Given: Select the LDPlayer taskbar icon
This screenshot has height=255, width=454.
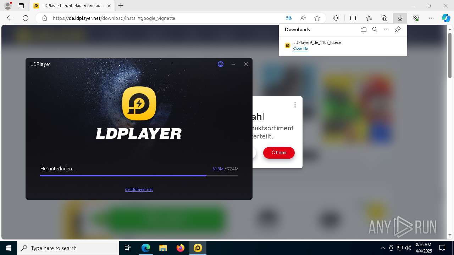Looking at the screenshot, I should tap(198, 248).
